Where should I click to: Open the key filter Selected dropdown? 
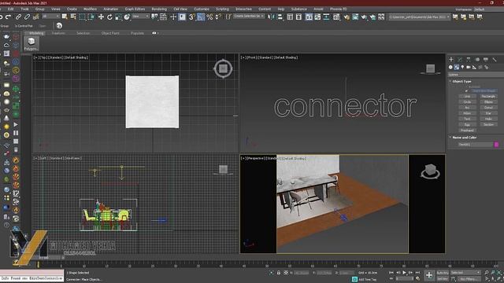[465, 273]
